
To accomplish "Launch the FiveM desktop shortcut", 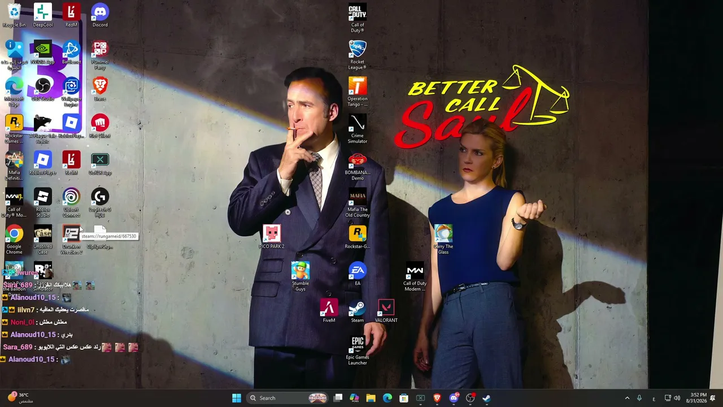I will (329, 311).
